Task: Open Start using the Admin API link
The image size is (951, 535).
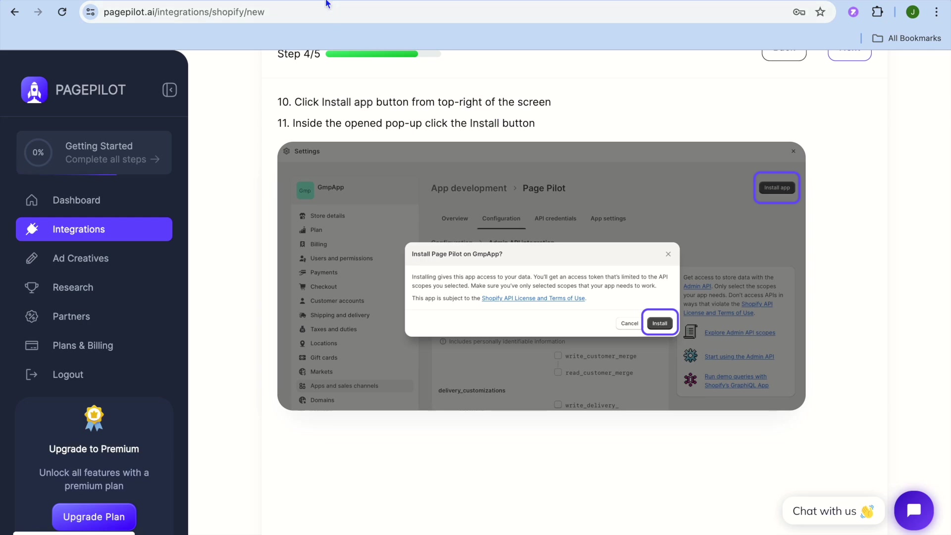Action: pos(739,357)
